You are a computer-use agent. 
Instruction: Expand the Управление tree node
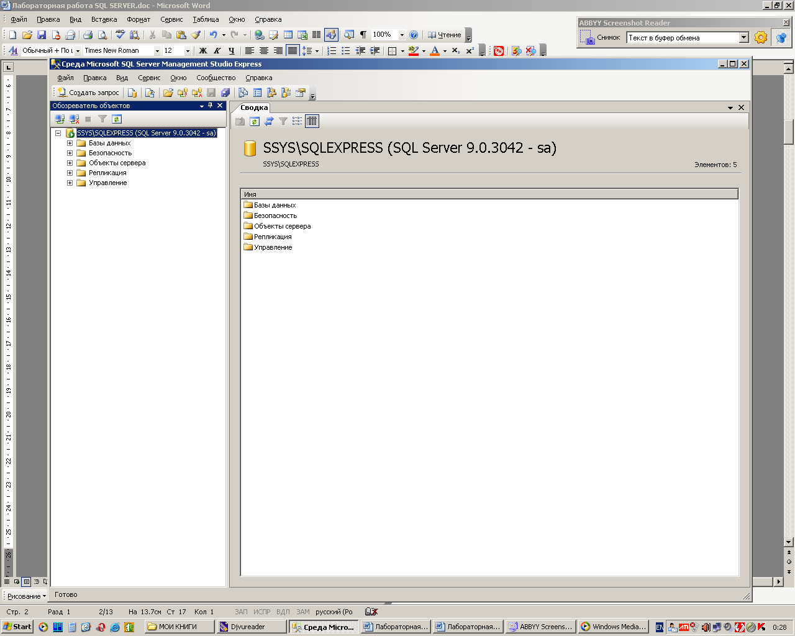70,183
